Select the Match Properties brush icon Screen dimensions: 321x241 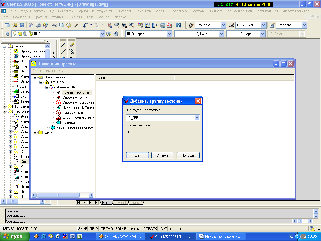coord(76,25)
